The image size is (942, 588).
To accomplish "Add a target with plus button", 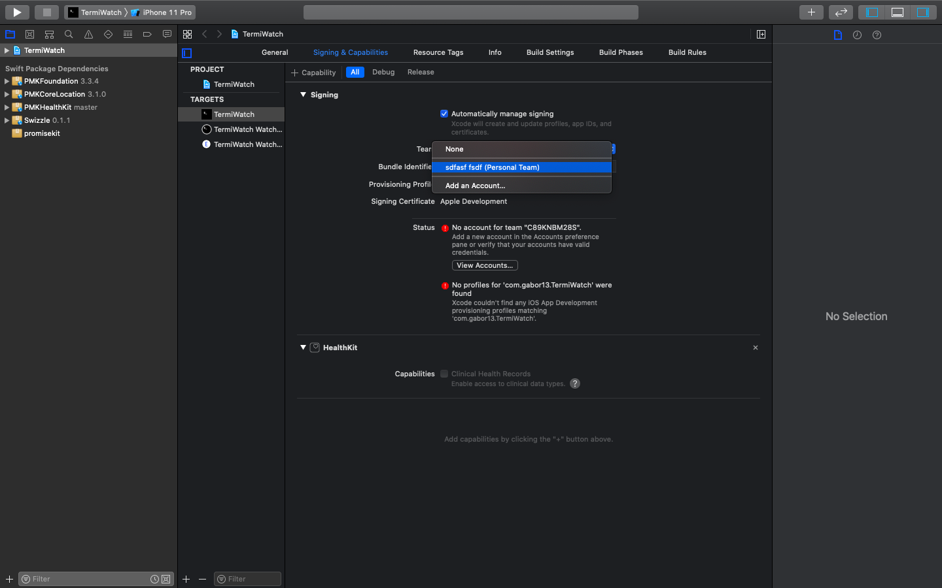I will pos(186,579).
